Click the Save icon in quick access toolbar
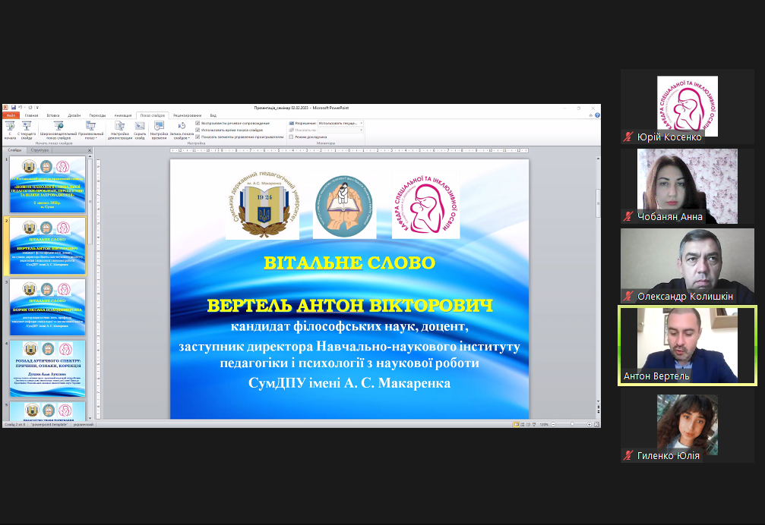This screenshot has width=765, height=525. click(13, 108)
